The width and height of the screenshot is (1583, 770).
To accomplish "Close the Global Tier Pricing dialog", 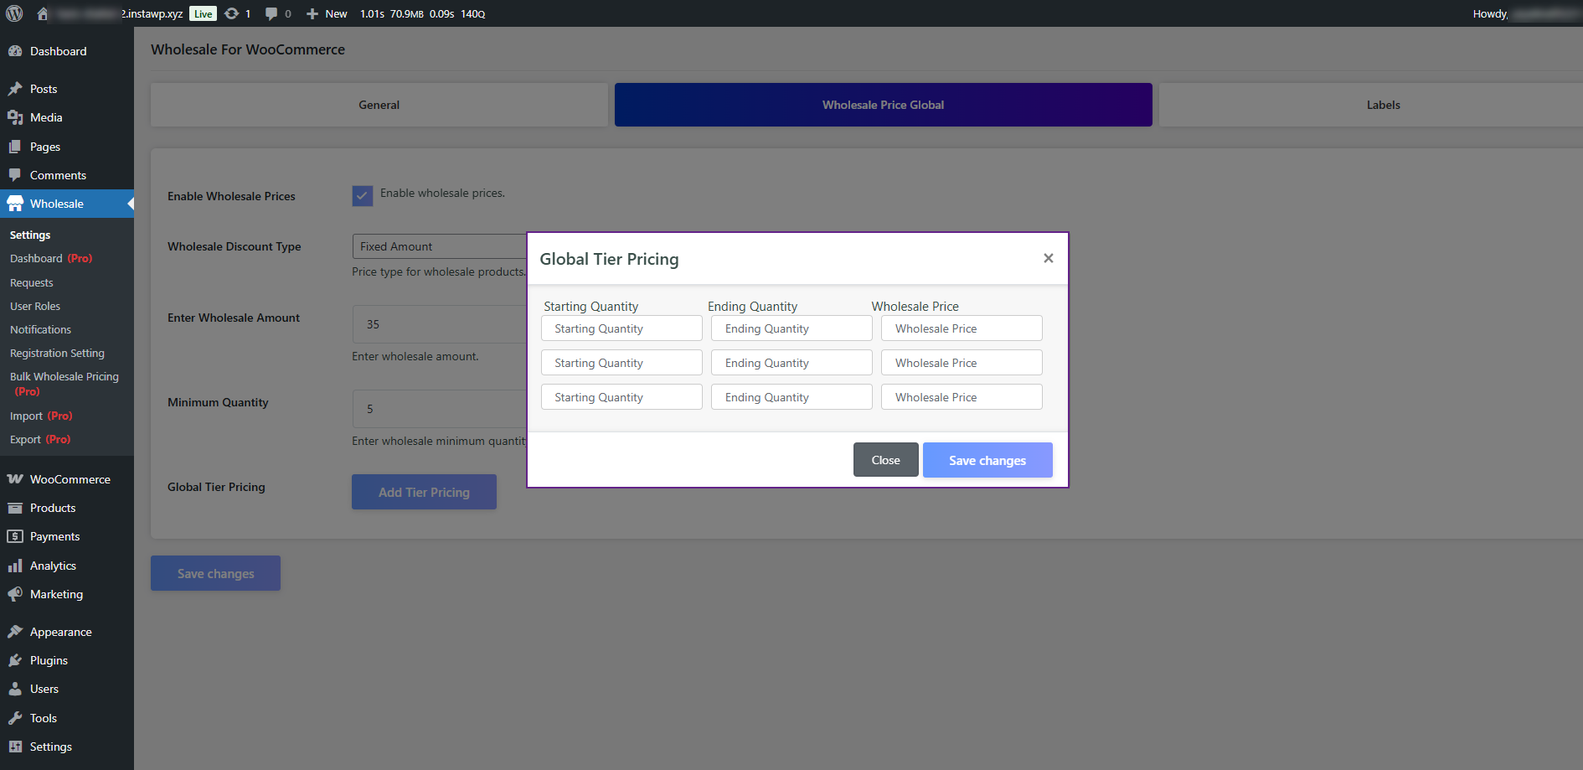I will click(x=1048, y=258).
